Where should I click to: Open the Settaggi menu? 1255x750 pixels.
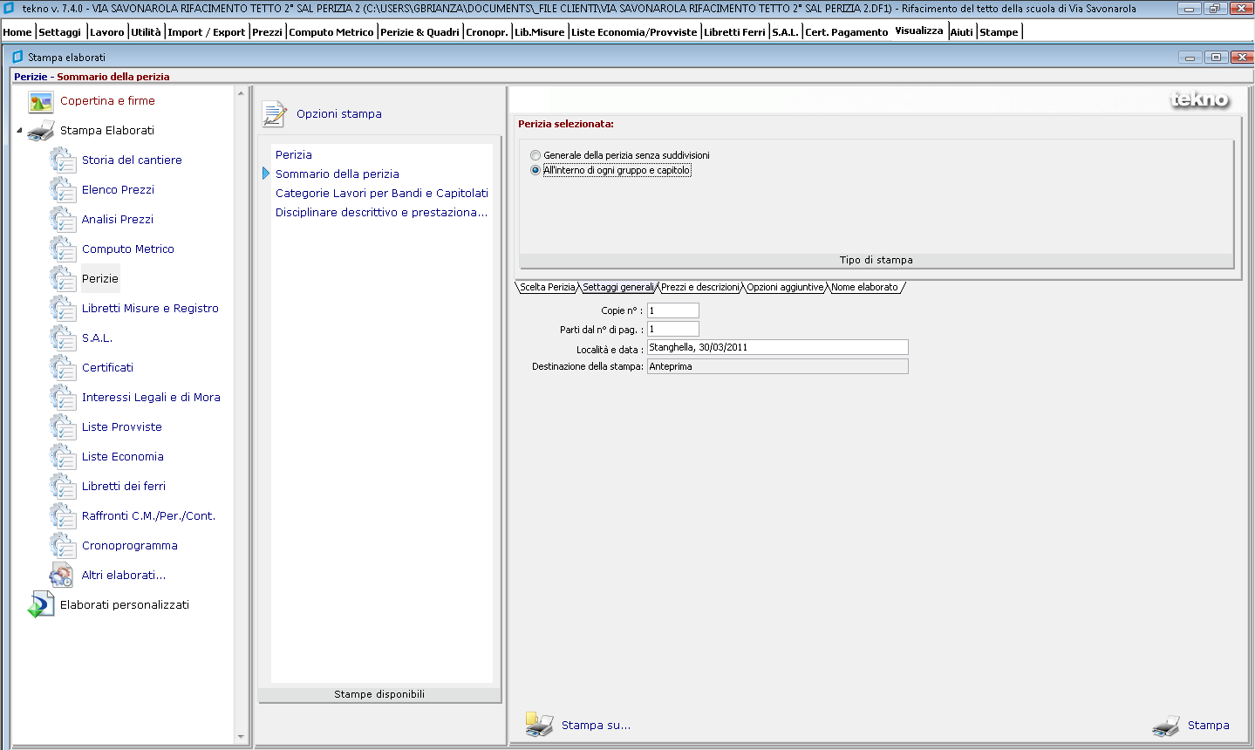coord(60,32)
